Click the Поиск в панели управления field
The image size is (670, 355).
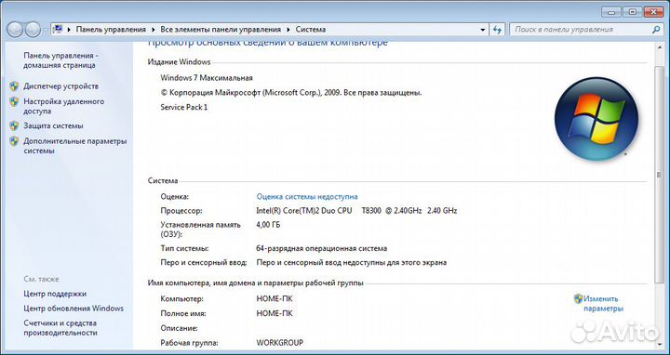[581, 30]
